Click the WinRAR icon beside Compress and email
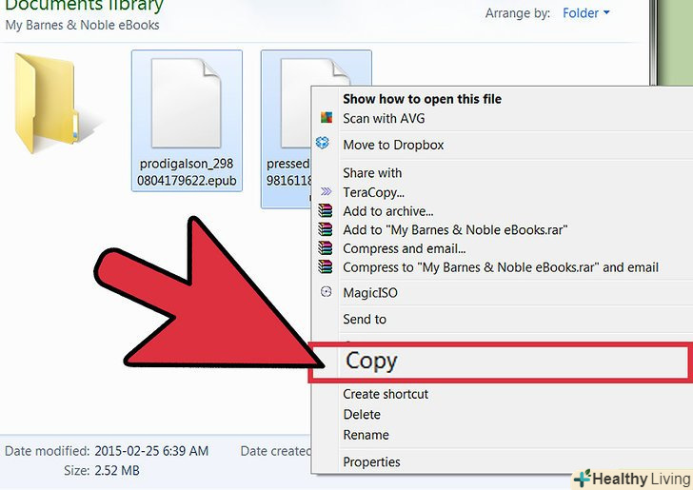 pyautogui.click(x=326, y=248)
